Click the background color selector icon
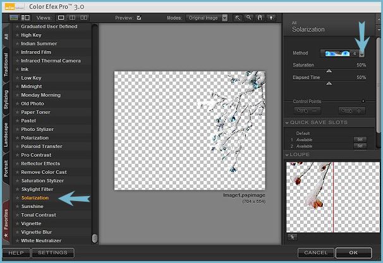The width and height of the screenshot is (383, 263). 270,18
